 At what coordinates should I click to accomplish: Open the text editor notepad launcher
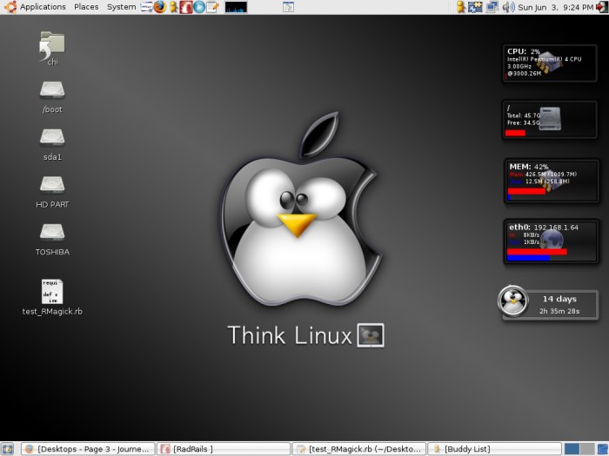212,7
